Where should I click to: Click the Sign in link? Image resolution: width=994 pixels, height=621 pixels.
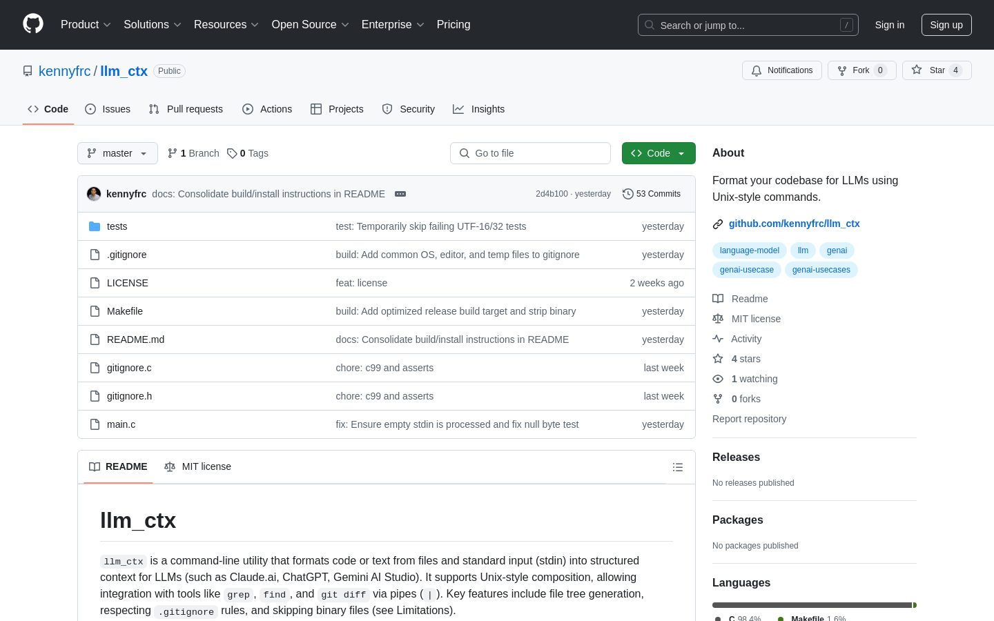pos(890,25)
